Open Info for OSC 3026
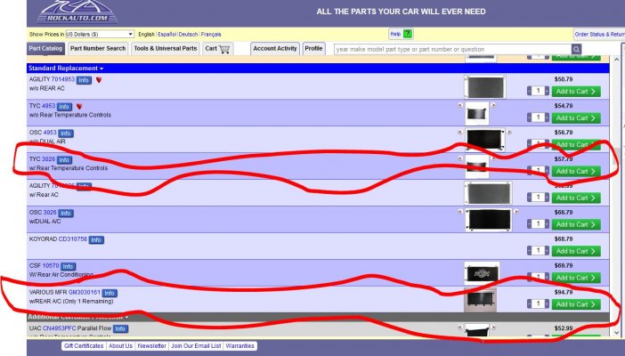 [66, 214]
